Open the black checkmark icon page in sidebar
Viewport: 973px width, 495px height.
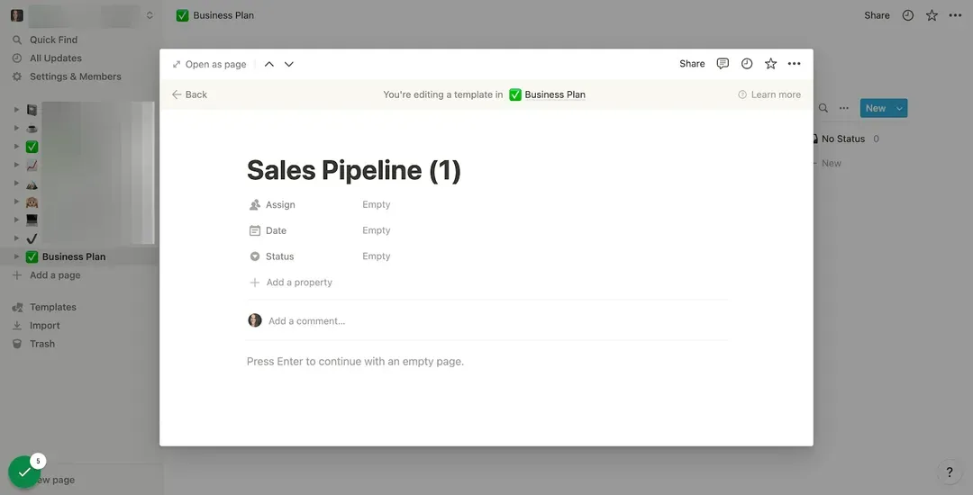point(32,238)
